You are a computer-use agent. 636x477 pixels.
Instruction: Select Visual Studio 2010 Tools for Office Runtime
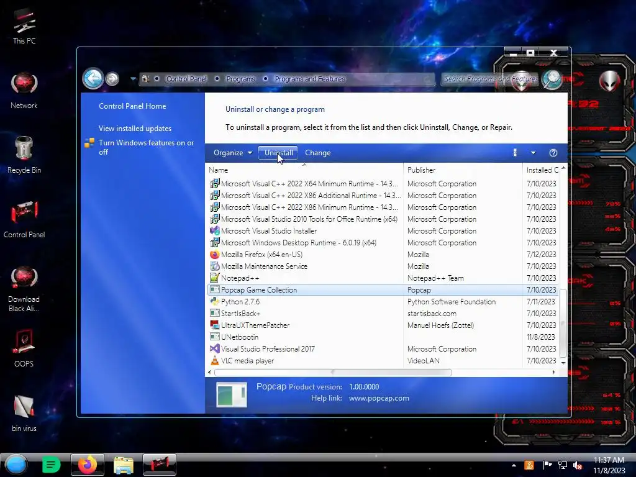click(383, 219)
